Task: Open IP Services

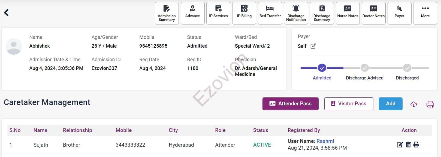Action: [x=218, y=13]
